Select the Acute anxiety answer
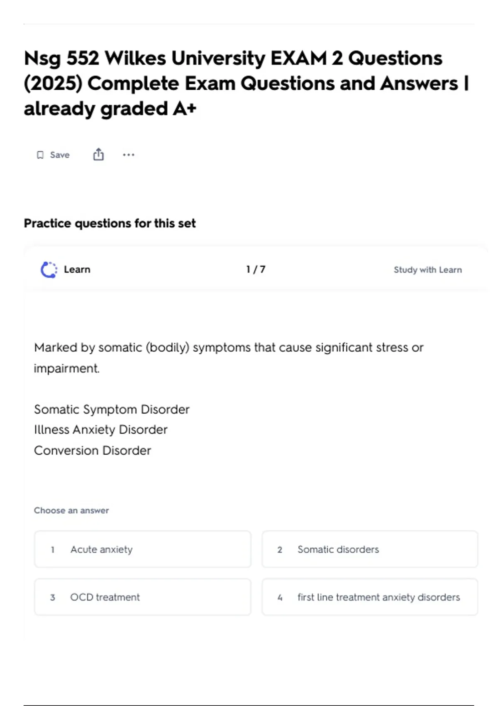The height and width of the screenshot is (706, 498). pos(143,549)
